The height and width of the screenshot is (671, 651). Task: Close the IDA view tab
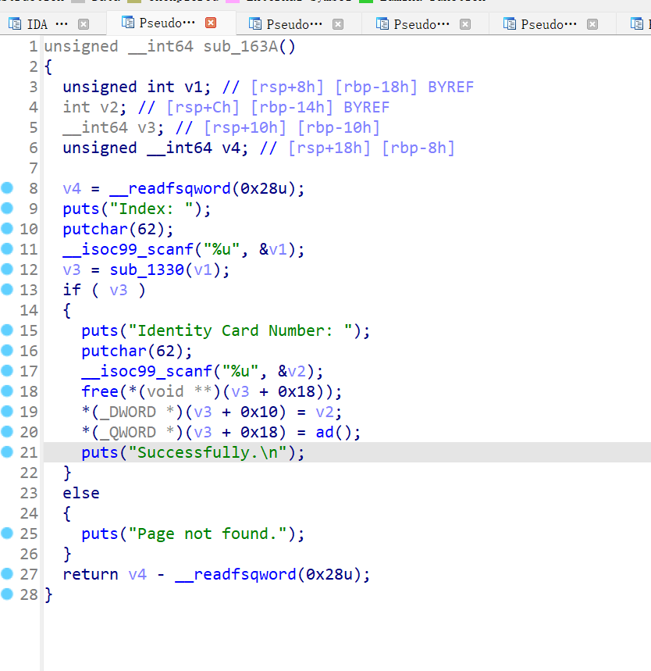84,24
